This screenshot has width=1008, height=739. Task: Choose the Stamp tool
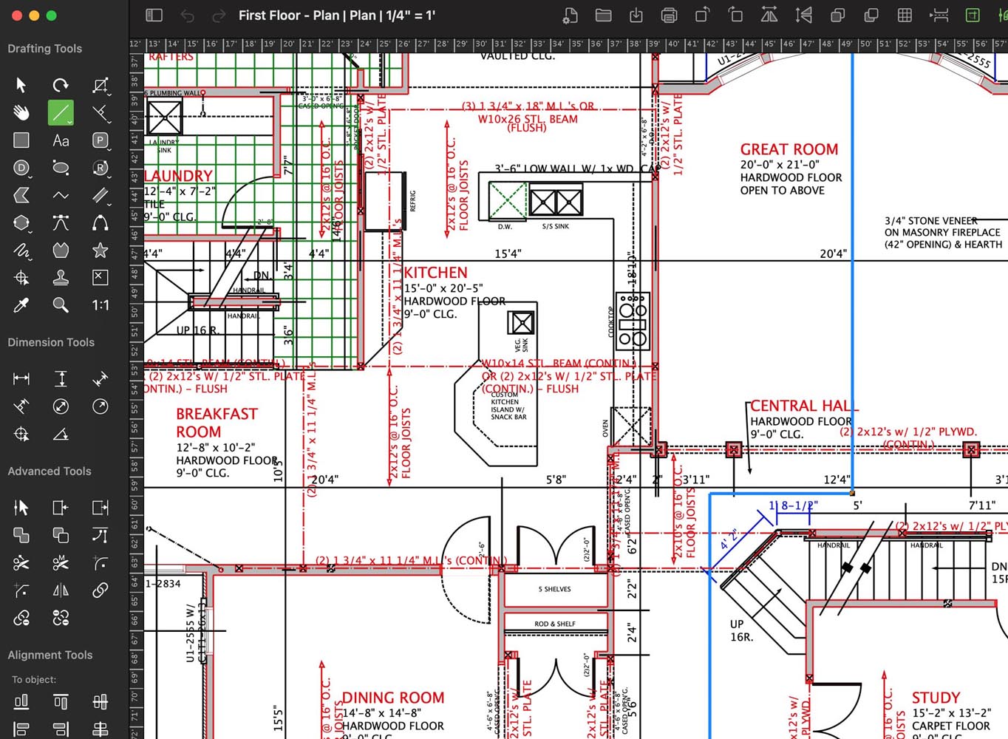(x=61, y=277)
